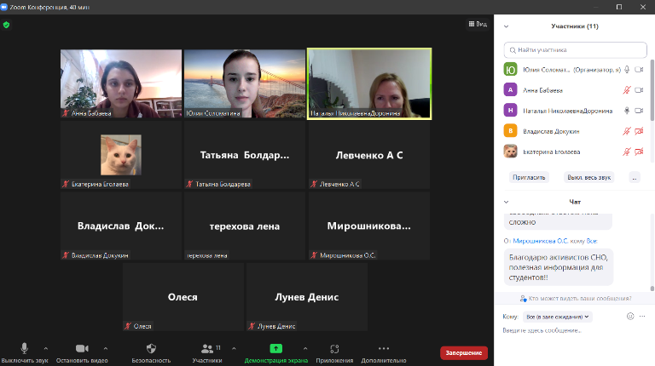
Task: Click the chat options three-dots icon
Action: pyautogui.click(x=641, y=316)
